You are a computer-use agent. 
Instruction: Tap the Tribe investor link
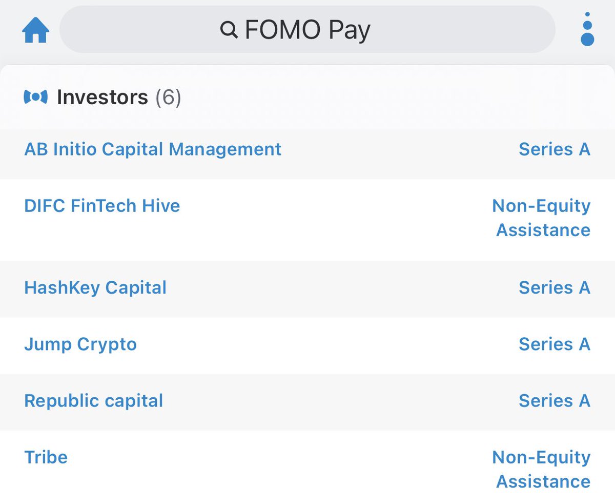[x=46, y=457]
